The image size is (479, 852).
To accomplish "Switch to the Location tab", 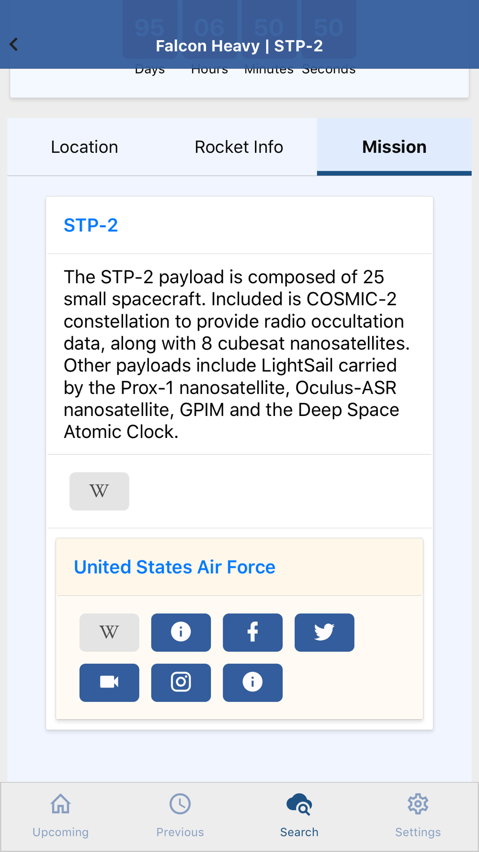I will click(84, 147).
